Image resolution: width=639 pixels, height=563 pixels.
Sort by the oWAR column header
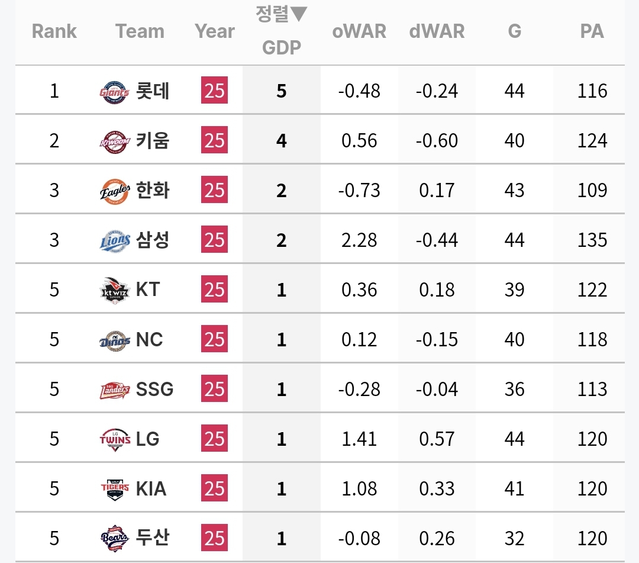tap(359, 31)
